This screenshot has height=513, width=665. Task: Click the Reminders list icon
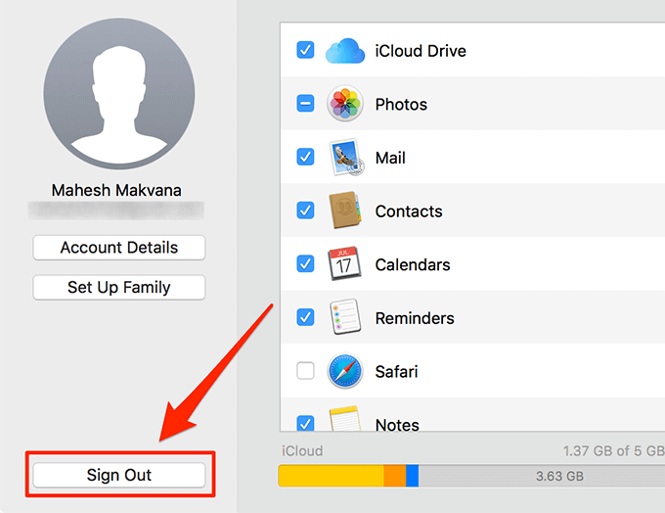(345, 317)
